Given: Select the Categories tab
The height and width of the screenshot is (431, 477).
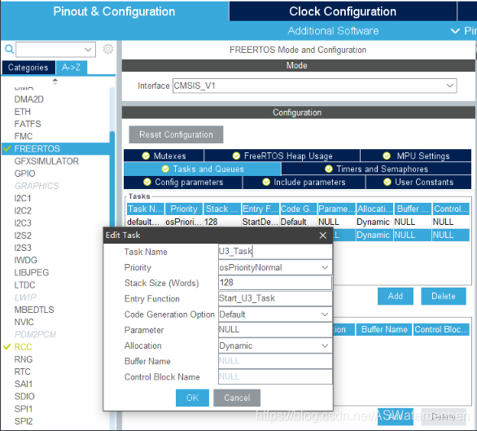Looking at the screenshot, I should tap(28, 68).
